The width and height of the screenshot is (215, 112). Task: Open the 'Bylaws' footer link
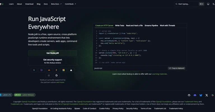click(77, 109)
